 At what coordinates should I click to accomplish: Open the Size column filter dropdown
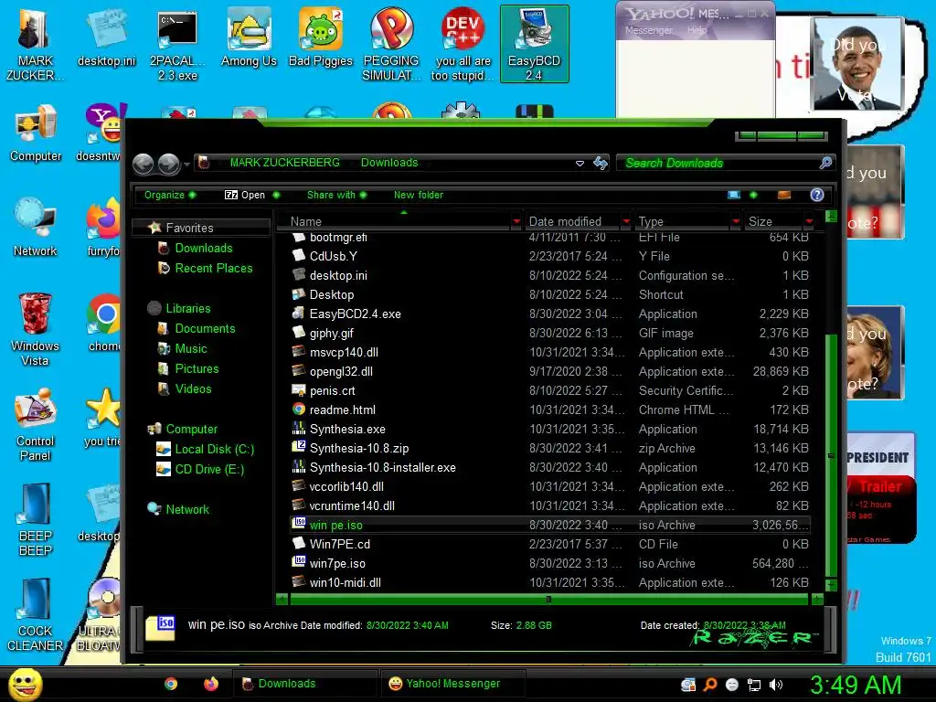click(809, 221)
